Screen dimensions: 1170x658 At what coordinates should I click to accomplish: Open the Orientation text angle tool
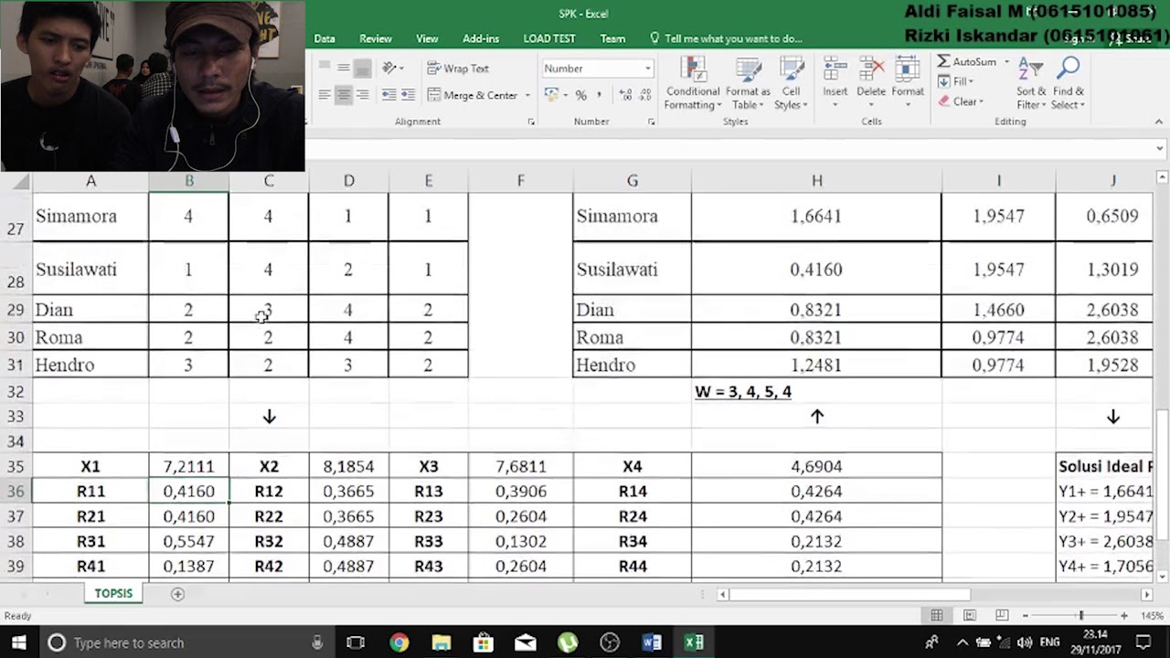click(x=392, y=69)
